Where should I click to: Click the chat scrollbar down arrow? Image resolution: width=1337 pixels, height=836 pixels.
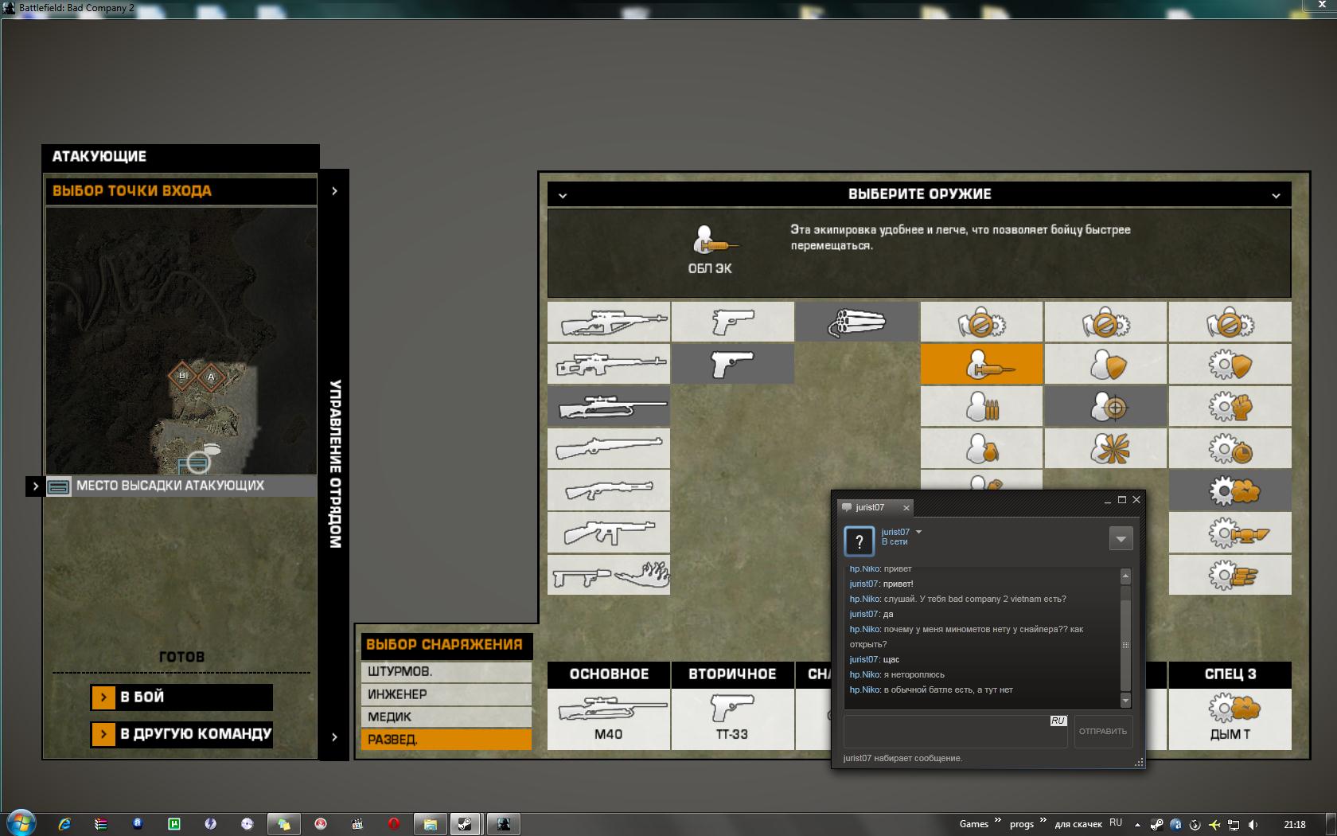coord(1125,701)
